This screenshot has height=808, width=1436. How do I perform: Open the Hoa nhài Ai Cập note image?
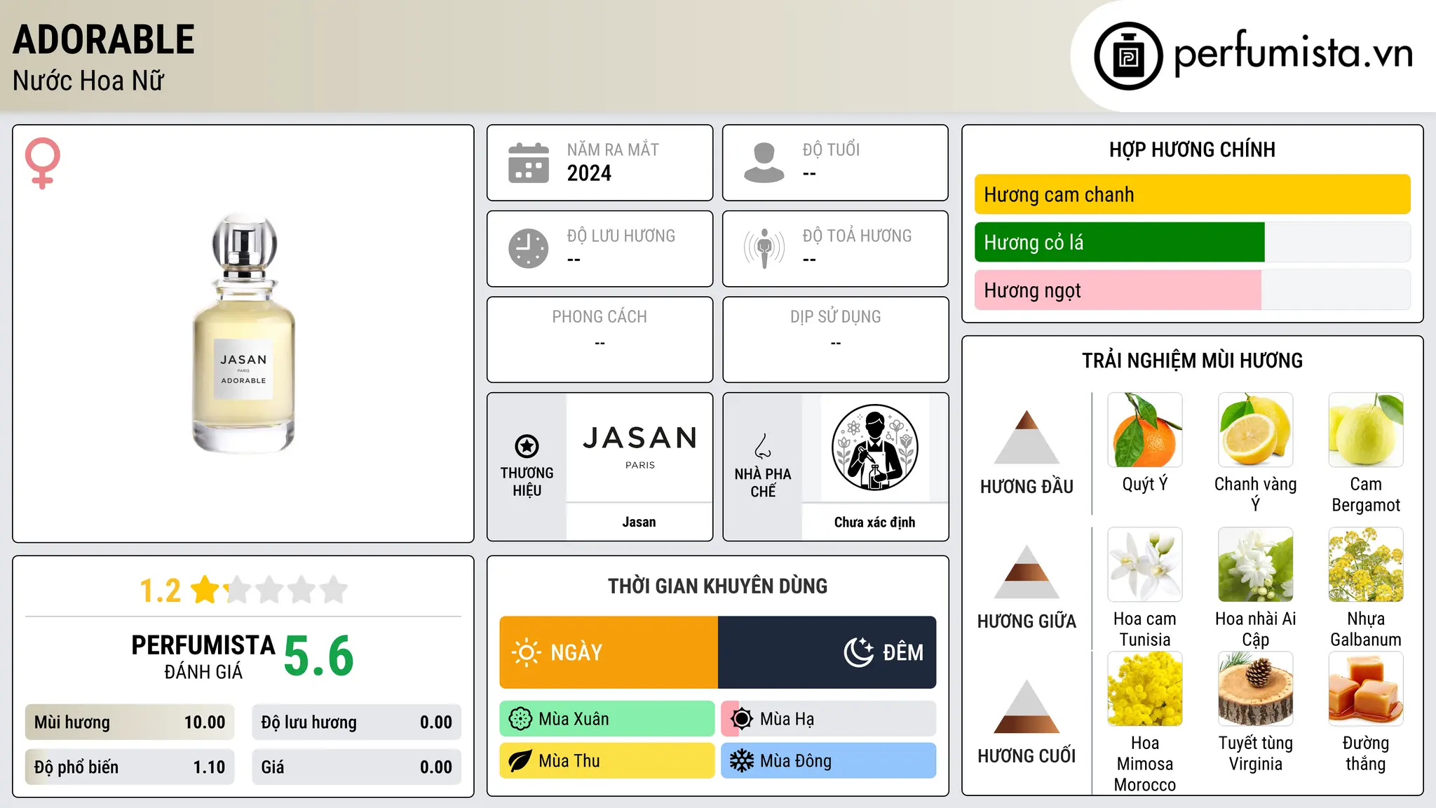[1255, 565]
